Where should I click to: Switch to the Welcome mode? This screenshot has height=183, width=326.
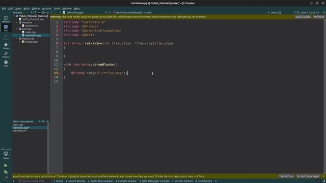coord(6,19)
